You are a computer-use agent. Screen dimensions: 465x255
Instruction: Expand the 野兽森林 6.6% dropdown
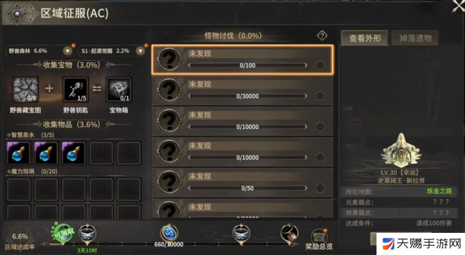point(68,51)
